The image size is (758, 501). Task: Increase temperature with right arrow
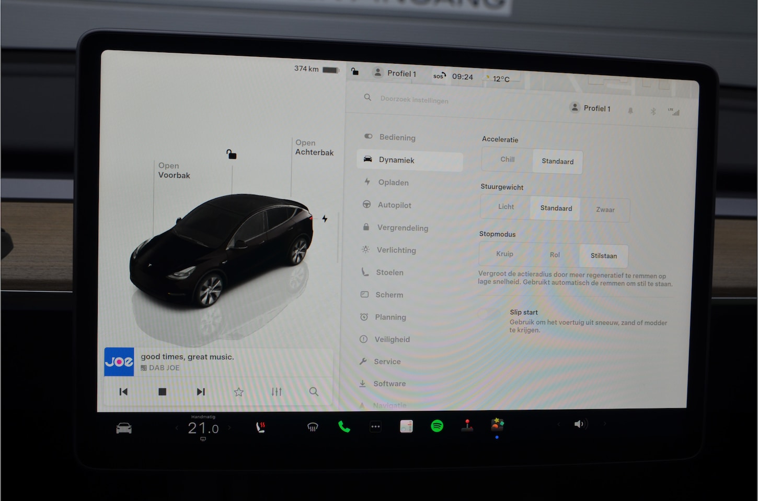(229, 428)
